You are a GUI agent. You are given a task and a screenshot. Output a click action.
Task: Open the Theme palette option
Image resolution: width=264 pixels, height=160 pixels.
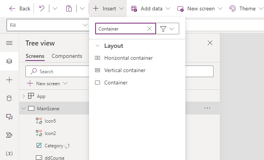point(242,8)
